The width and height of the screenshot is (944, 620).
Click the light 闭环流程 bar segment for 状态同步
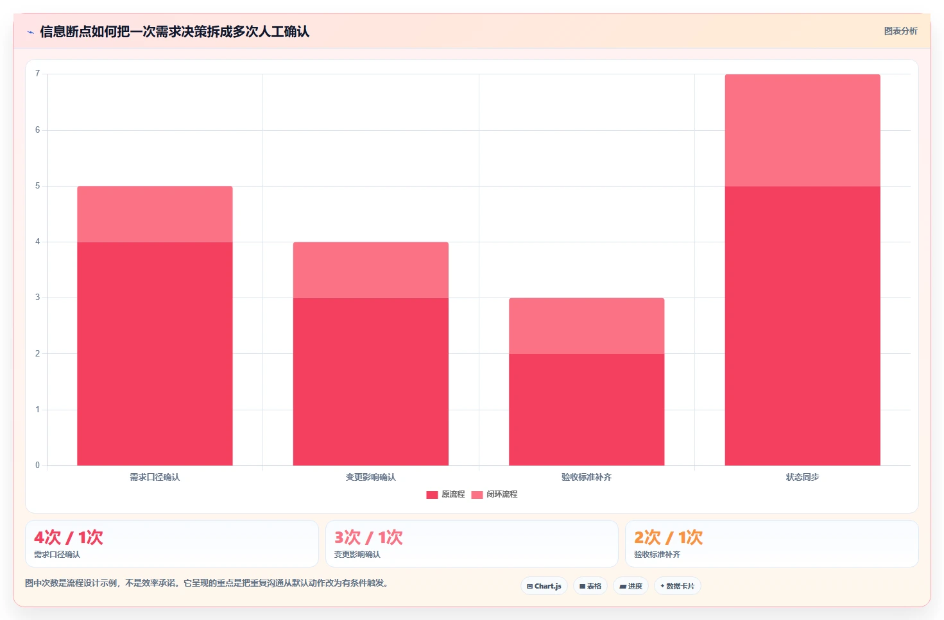tap(802, 130)
